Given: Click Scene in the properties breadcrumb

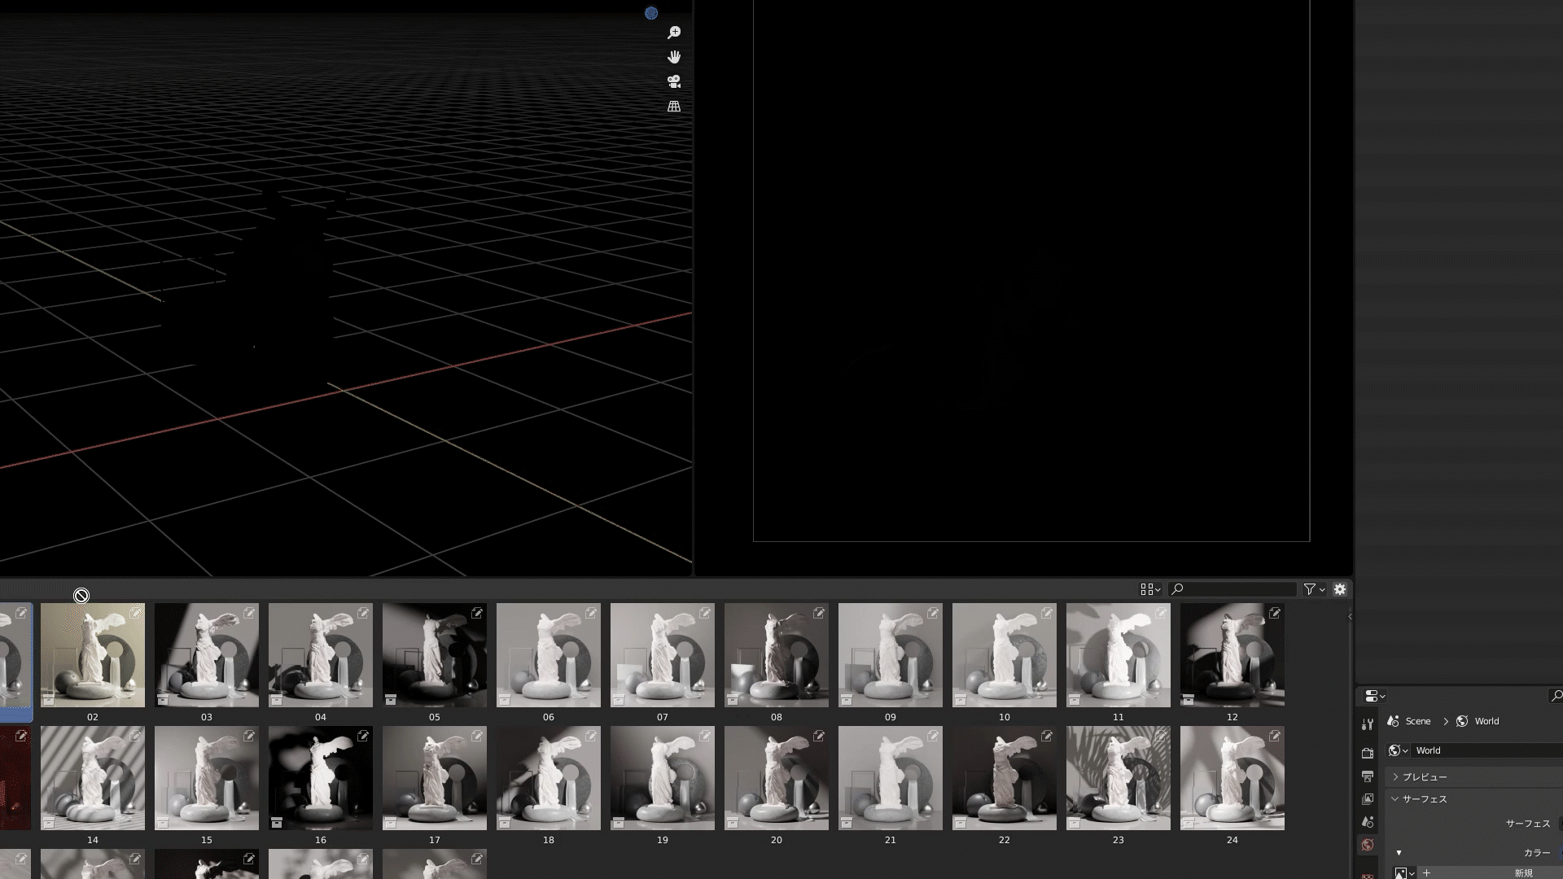Looking at the screenshot, I should click(1417, 721).
